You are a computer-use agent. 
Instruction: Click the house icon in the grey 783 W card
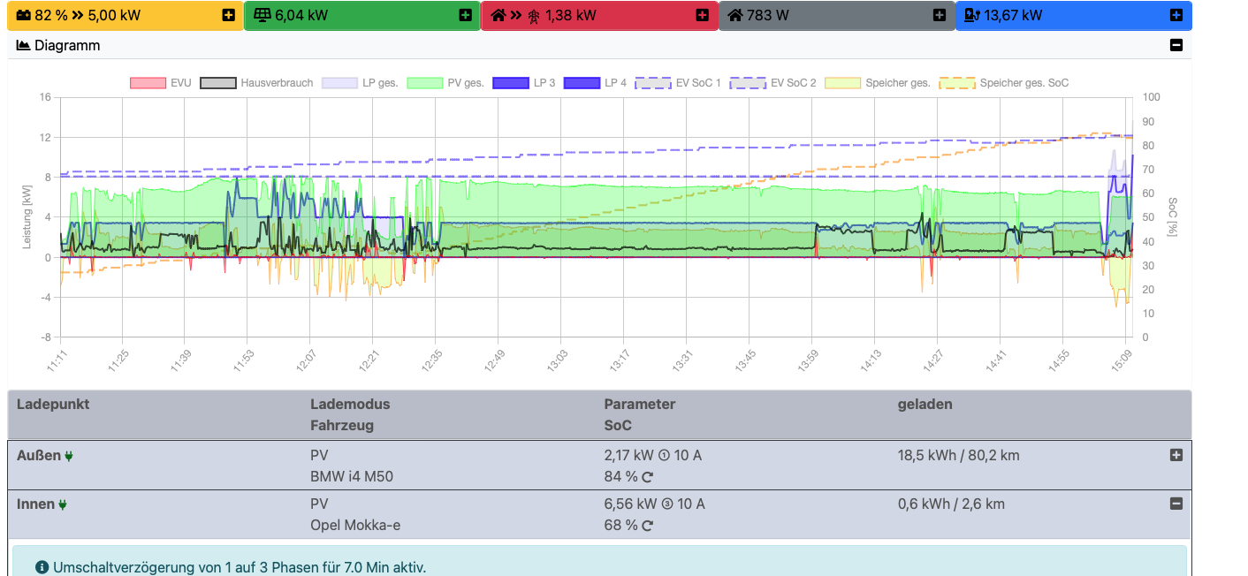click(734, 15)
